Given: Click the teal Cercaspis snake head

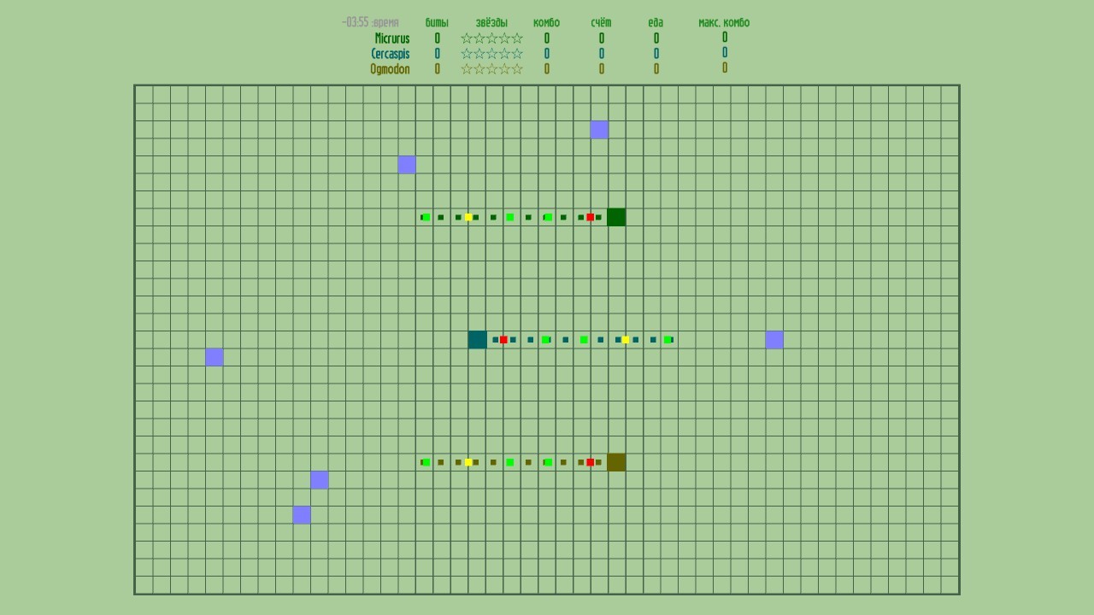Looking at the screenshot, I should coord(478,340).
